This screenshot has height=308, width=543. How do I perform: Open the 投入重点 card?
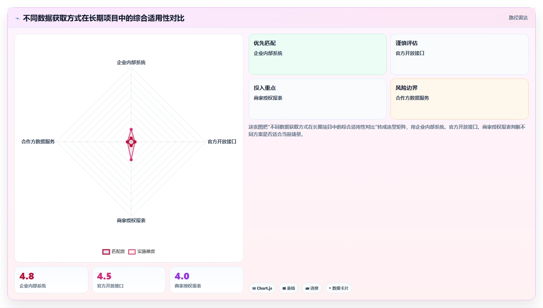(x=318, y=99)
